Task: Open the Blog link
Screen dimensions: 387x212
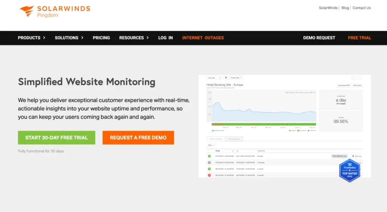Action: coord(345,8)
